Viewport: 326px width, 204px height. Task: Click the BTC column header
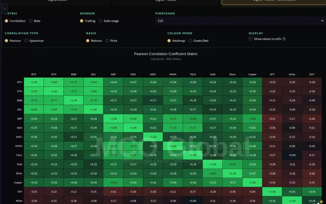coord(34,74)
